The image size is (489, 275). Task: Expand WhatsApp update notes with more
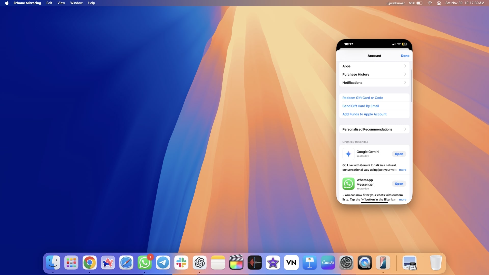click(402, 200)
